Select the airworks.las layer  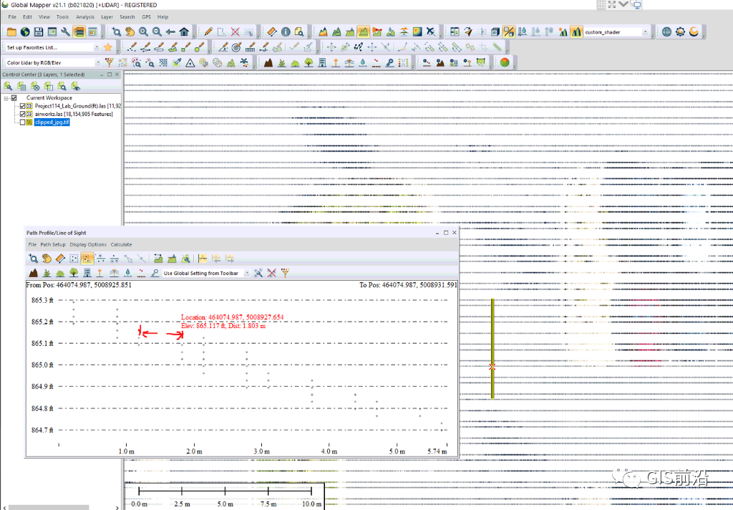click(74, 114)
